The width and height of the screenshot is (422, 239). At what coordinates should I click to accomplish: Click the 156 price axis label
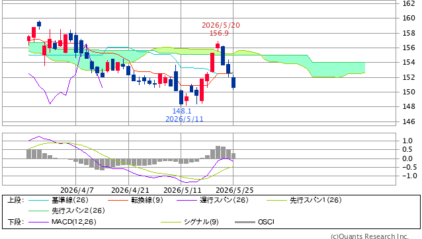point(409,48)
